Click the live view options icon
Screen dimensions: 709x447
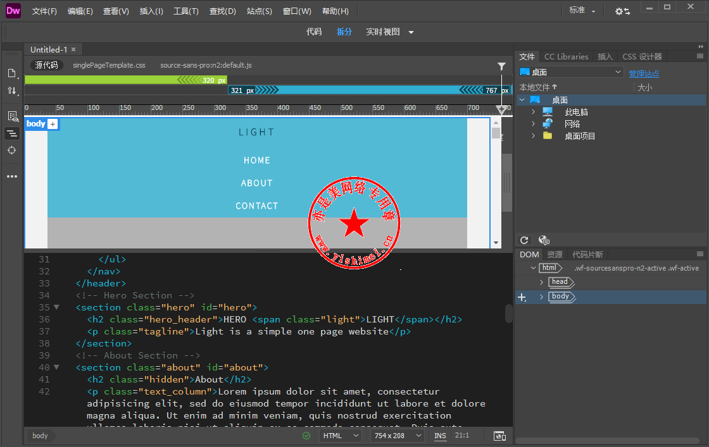tap(12, 116)
